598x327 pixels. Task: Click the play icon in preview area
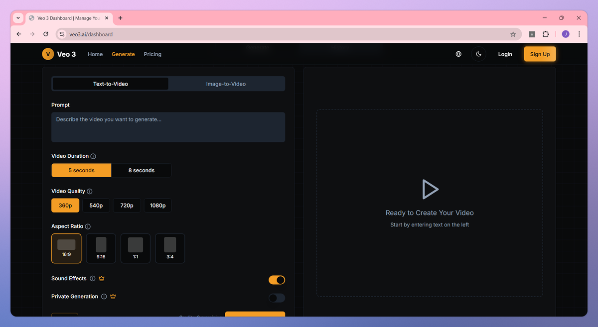point(430,189)
